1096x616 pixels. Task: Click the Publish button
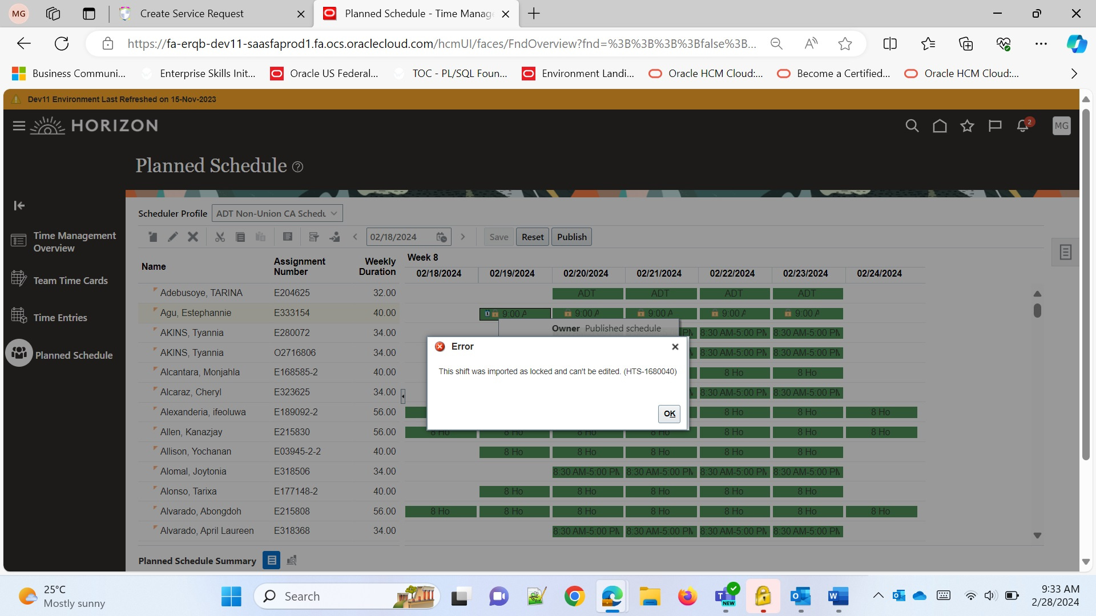[x=571, y=237]
